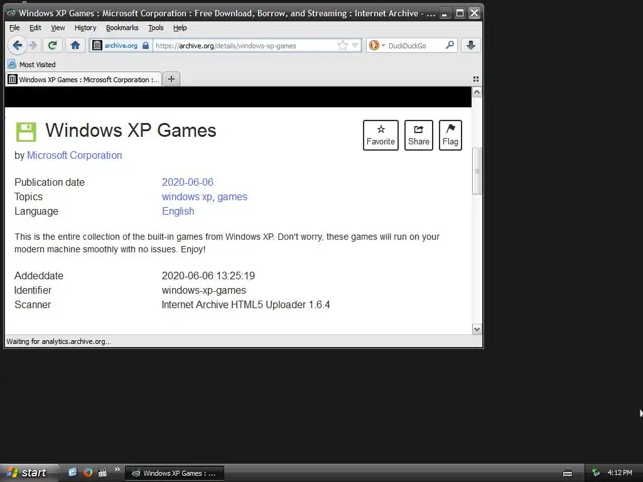643x482 pixels.
Task: Open the Help menu
Action: pos(180,28)
